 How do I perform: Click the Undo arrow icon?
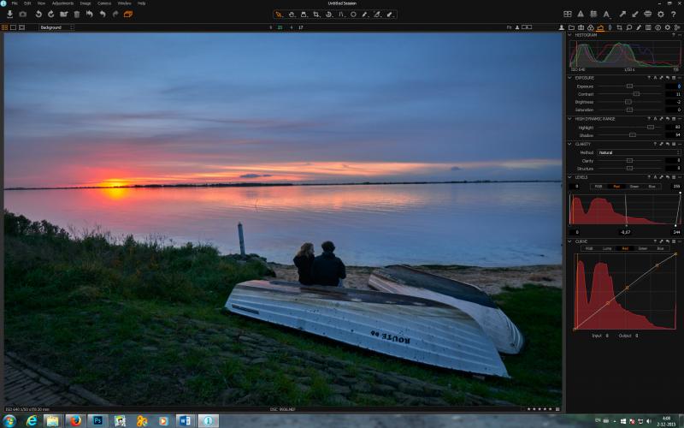(103, 15)
